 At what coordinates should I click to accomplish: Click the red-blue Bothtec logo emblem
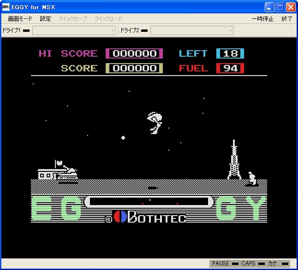click(120, 217)
